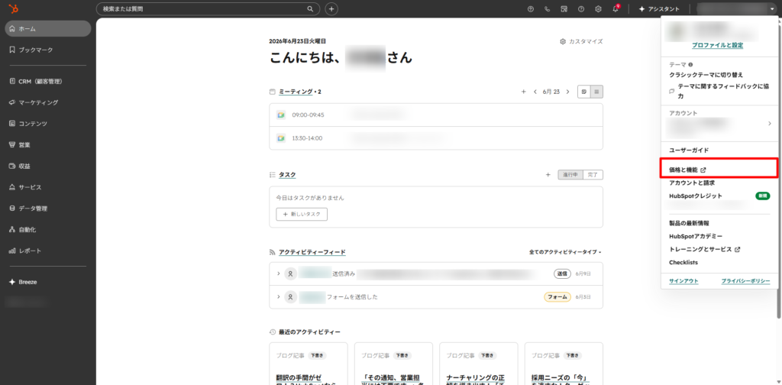Select クラシックテーマに切り替え
The width and height of the screenshot is (782, 385).
coord(706,75)
